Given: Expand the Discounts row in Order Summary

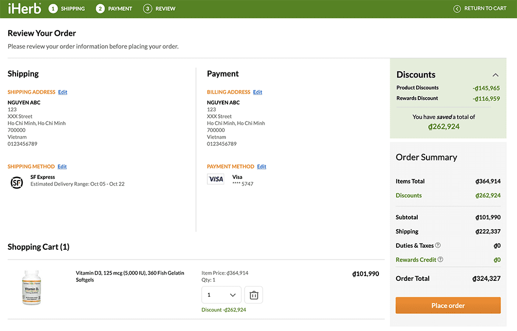Looking at the screenshot, I should 409,196.
